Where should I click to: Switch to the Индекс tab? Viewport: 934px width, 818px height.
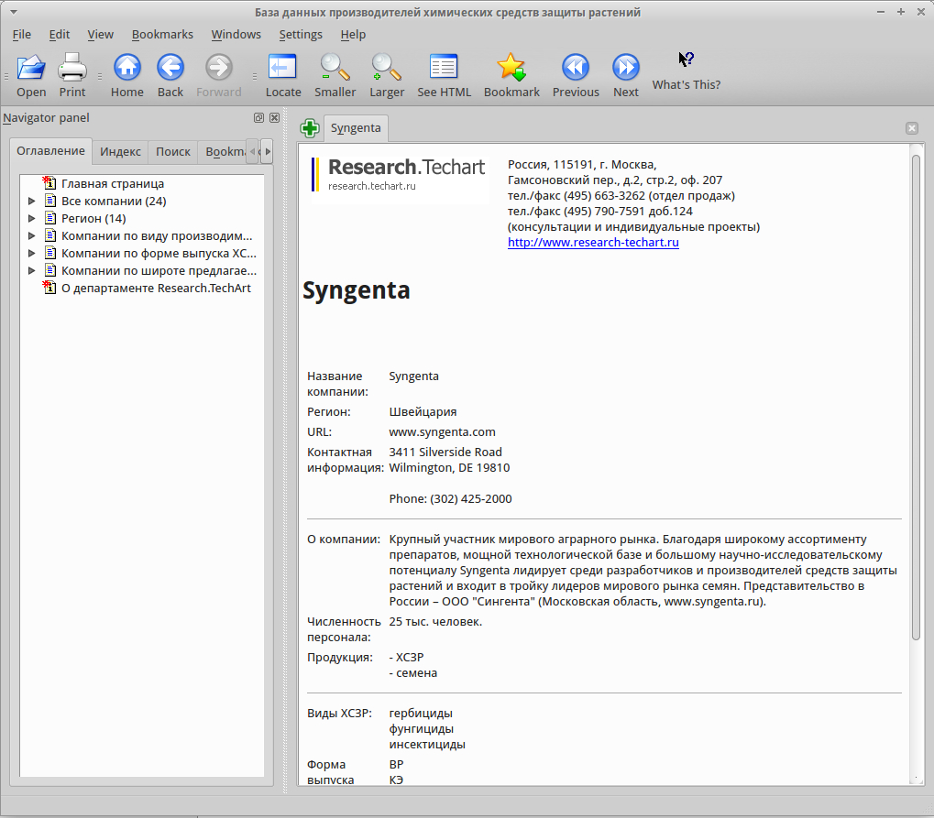pyautogui.click(x=120, y=152)
